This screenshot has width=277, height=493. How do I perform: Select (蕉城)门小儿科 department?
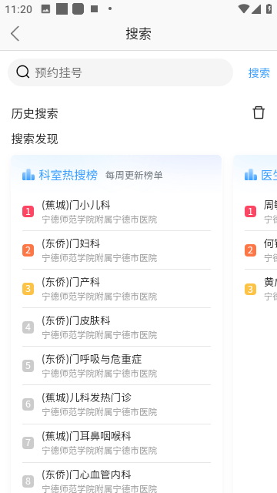coord(116,212)
